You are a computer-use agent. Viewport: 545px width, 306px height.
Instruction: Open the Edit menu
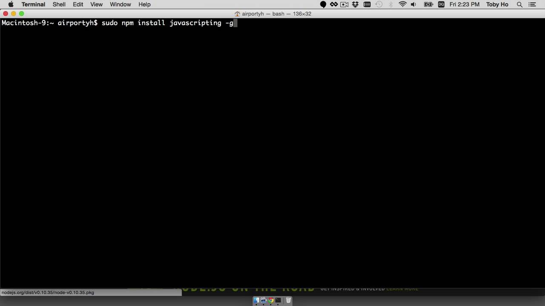point(78,4)
